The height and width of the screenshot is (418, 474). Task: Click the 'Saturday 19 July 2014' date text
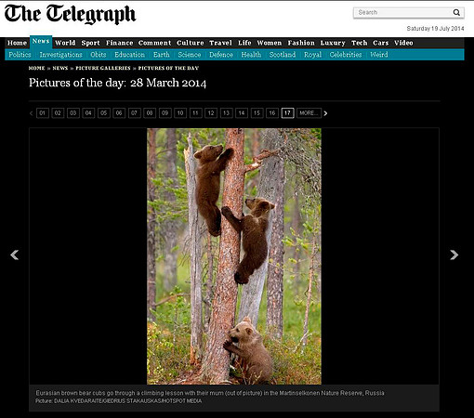point(435,29)
